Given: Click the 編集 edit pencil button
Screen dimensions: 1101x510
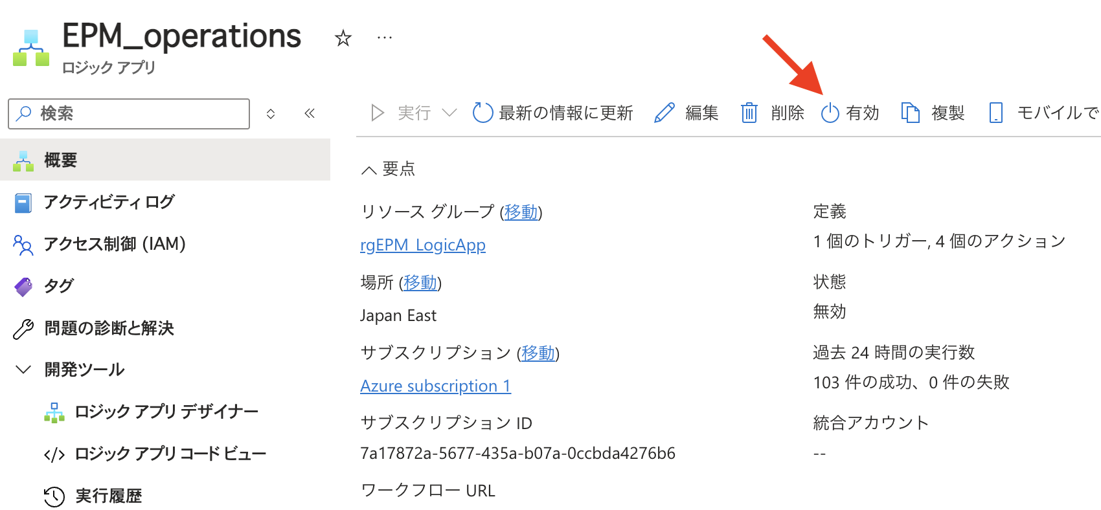Looking at the screenshot, I should [x=686, y=113].
